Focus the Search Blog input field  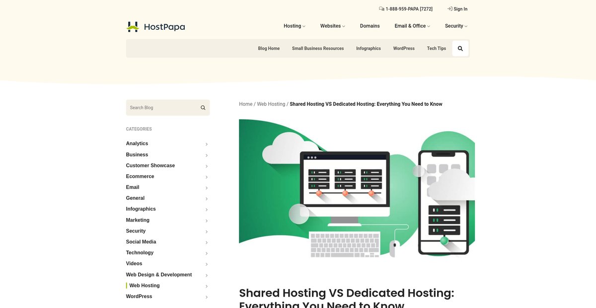(x=168, y=108)
